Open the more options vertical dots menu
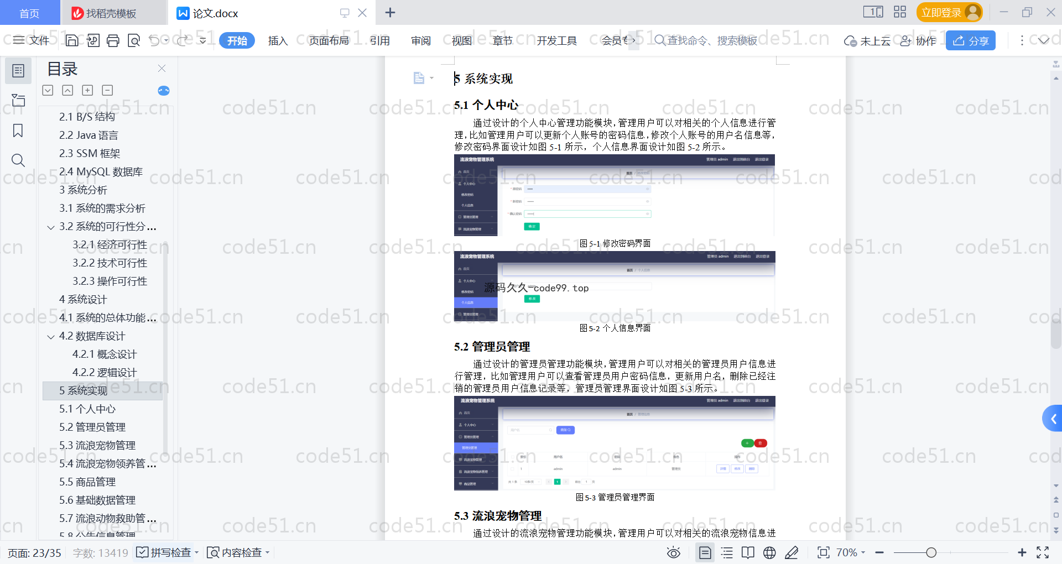 [1022, 40]
